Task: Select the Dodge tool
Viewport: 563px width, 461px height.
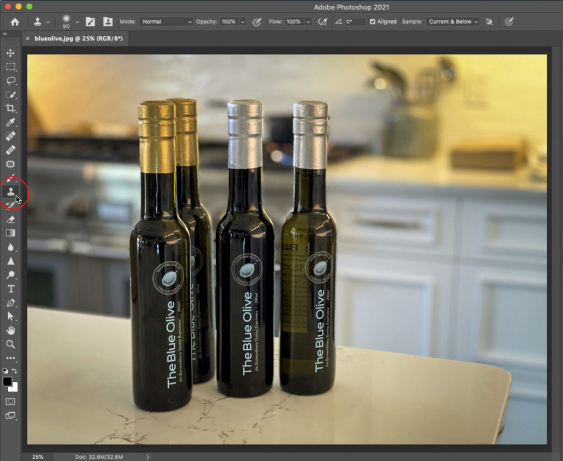Action: [x=10, y=275]
